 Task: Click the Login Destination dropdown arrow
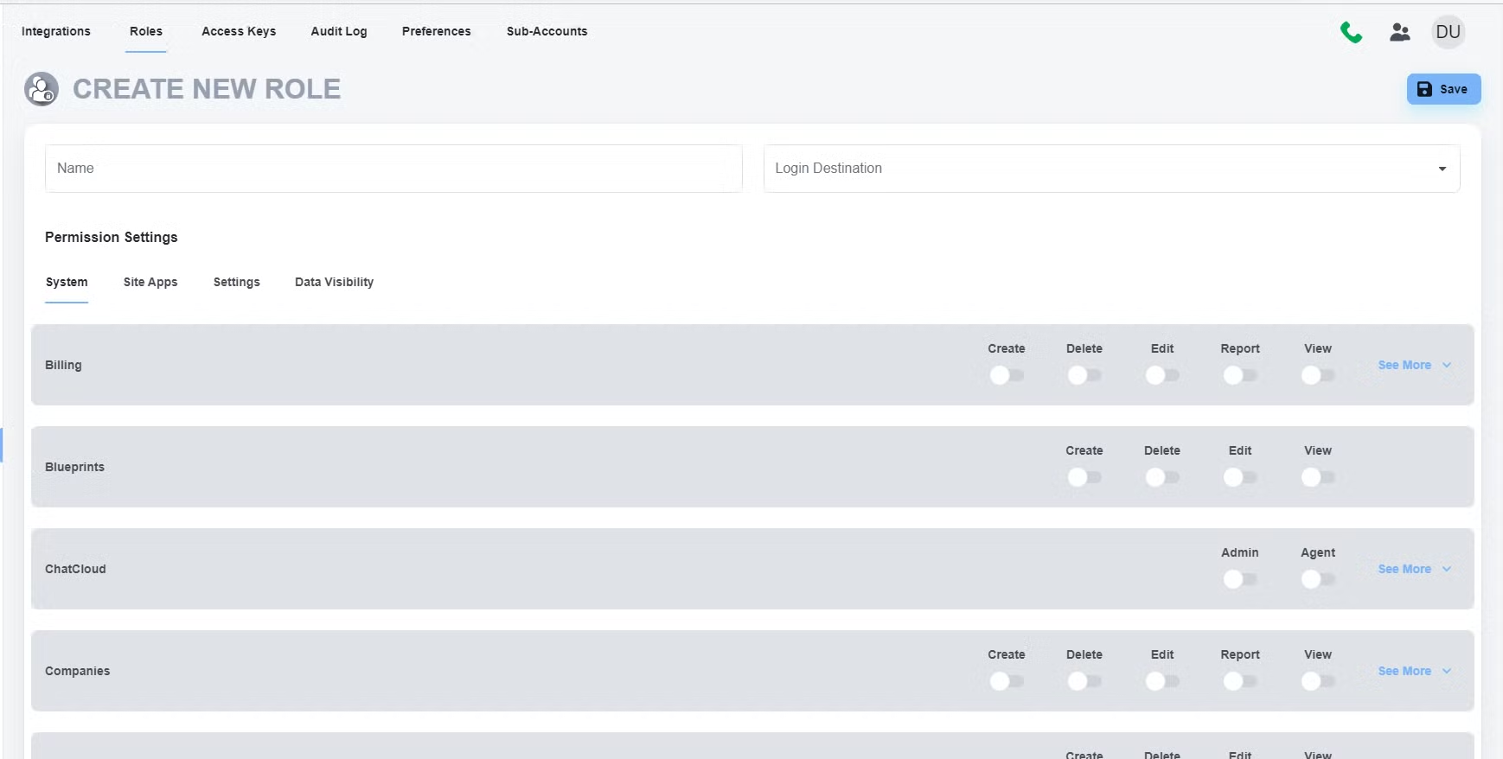1442,169
